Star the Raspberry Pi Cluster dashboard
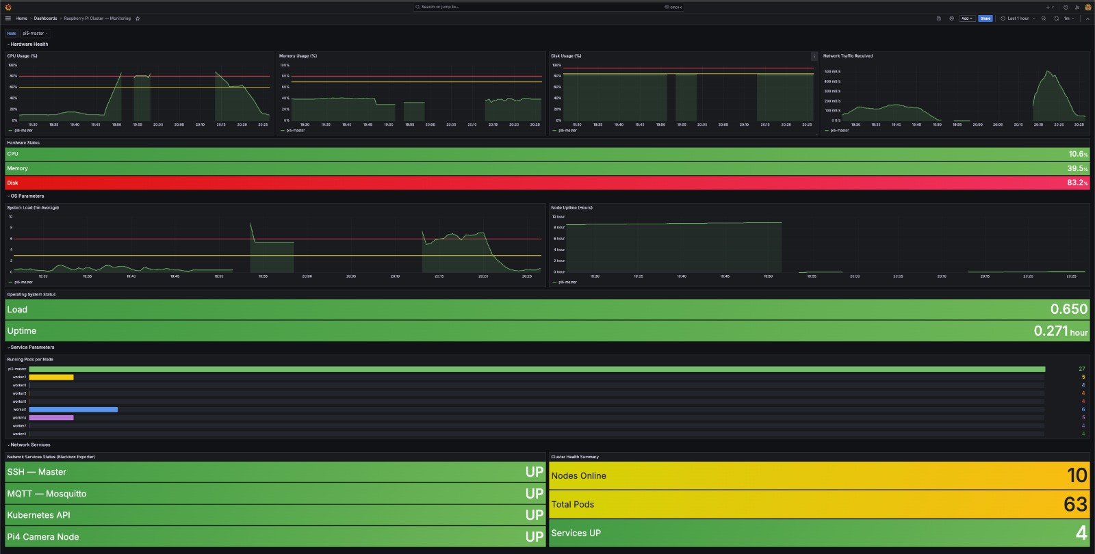Image resolution: width=1095 pixels, height=554 pixels. click(138, 18)
